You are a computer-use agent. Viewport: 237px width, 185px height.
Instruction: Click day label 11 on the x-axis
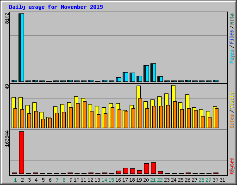[83, 180]
